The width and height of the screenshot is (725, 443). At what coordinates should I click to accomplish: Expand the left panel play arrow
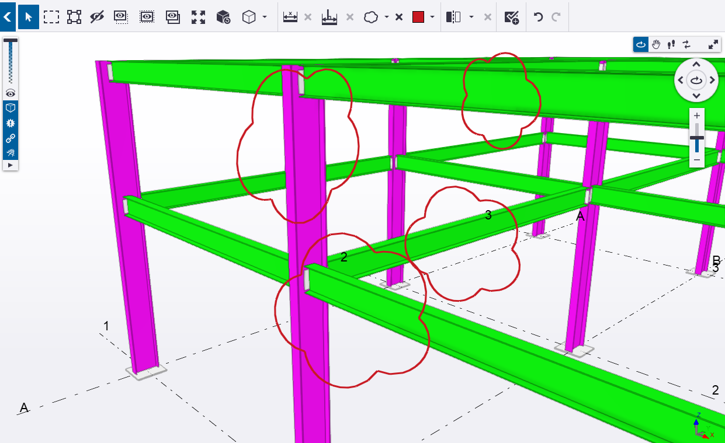[x=11, y=165]
